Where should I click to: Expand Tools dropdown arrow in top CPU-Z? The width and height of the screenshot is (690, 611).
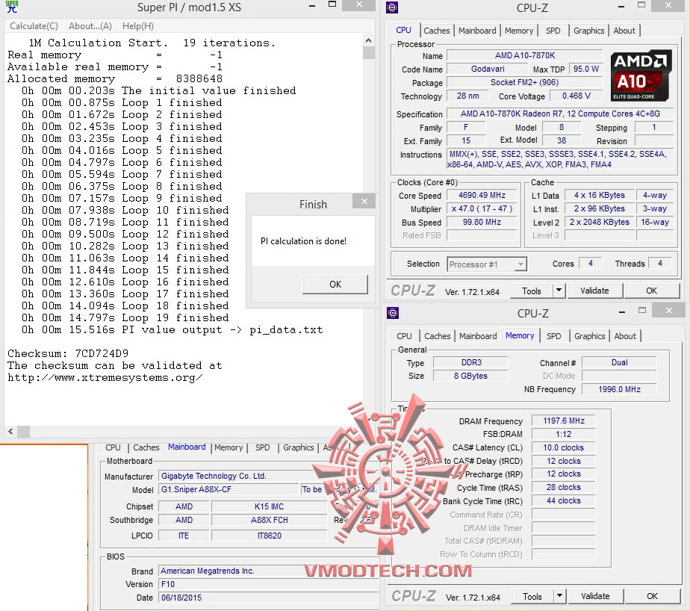559,290
